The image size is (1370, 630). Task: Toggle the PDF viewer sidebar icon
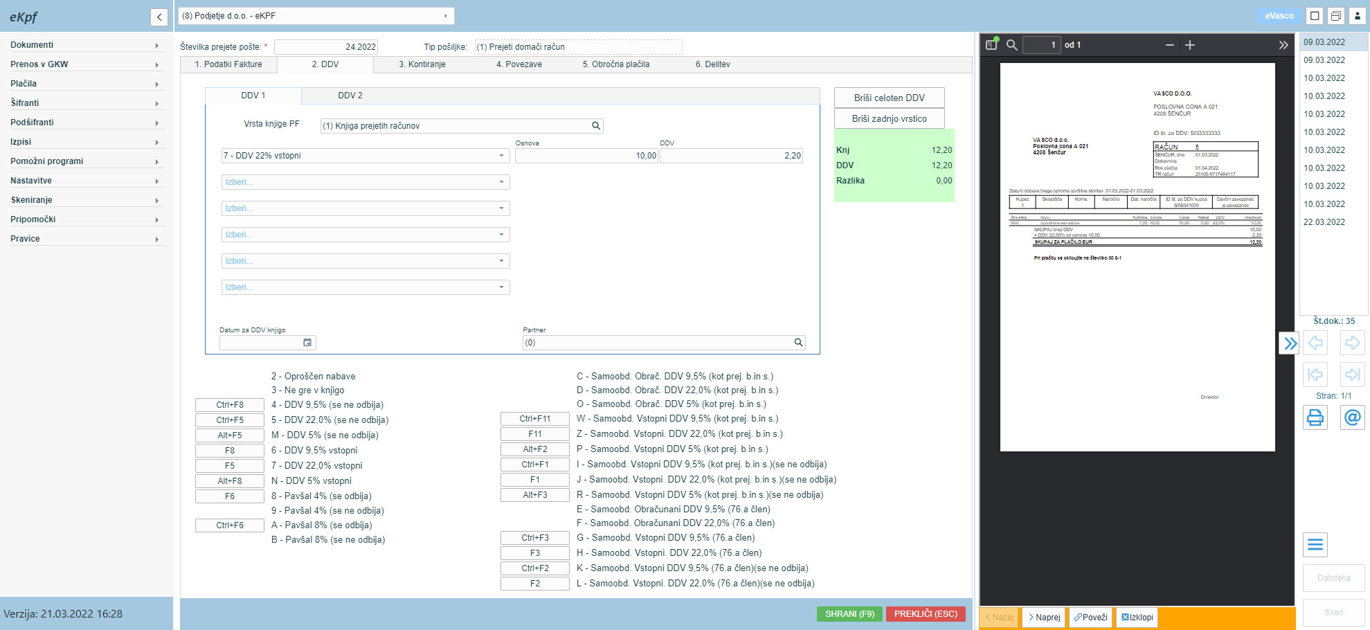(992, 44)
